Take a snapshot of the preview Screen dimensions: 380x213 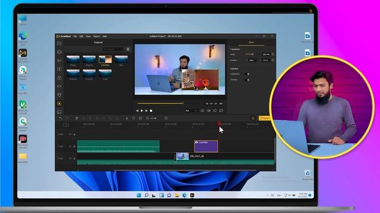[202, 111]
